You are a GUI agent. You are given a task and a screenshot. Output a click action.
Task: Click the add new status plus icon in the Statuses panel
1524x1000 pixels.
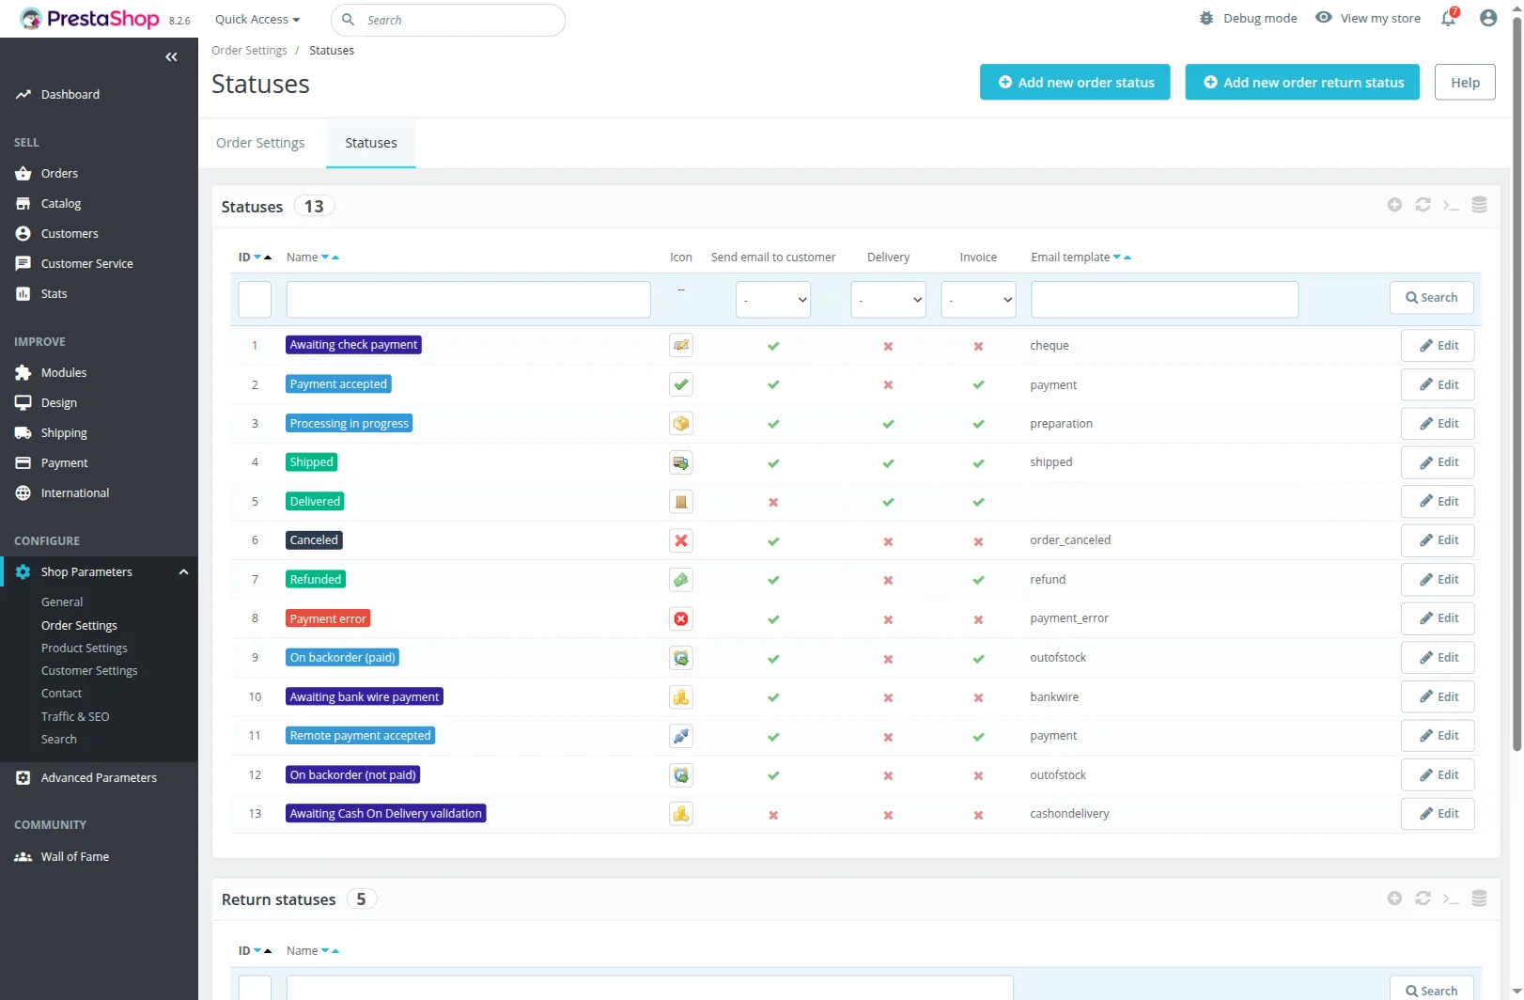coord(1394,205)
